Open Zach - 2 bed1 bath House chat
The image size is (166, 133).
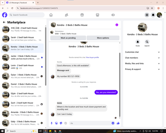(x=22, y=104)
